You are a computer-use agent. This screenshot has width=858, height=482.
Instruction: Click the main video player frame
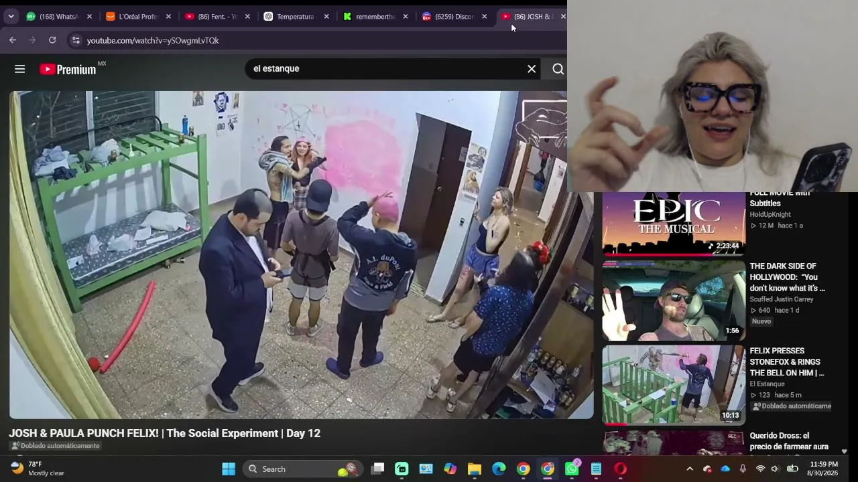301,255
